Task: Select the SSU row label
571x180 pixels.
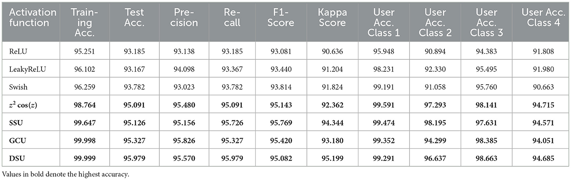Action: click(15, 123)
